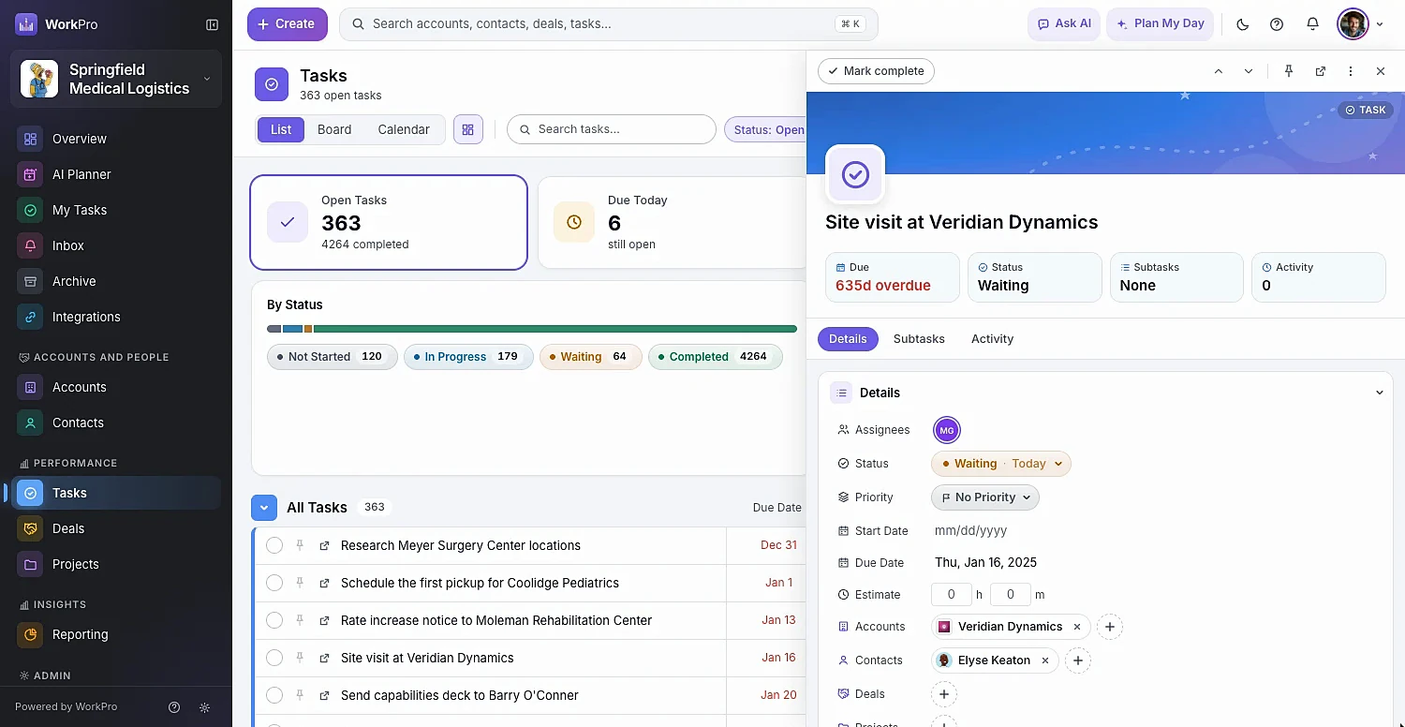Image resolution: width=1405 pixels, height=727 pixels.
Task: Switch to Board view
Action: point(334,129)
